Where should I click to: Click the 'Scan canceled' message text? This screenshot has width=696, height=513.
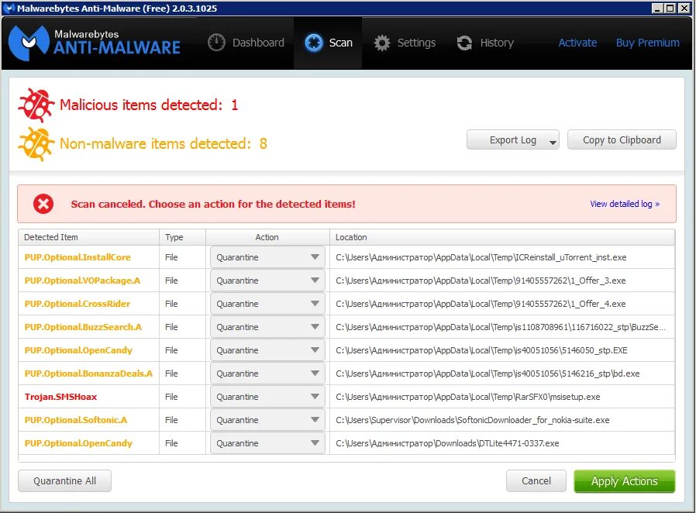tap(213, 204)
